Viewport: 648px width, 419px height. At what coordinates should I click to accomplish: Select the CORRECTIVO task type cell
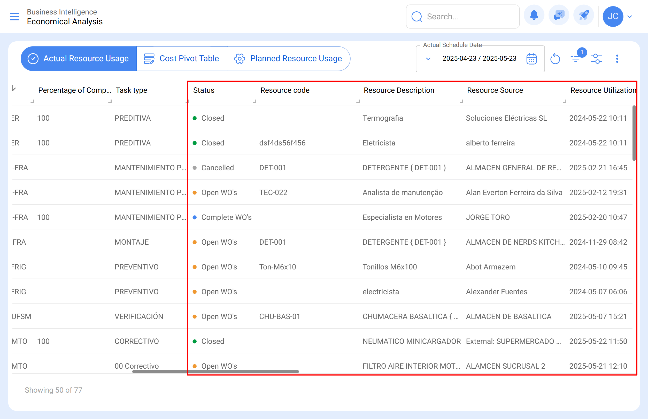pos(137,341)
